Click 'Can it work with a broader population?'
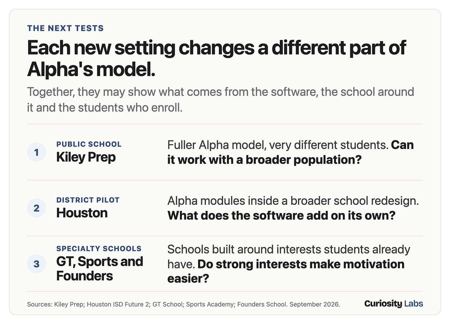 [x=264, y=160]
